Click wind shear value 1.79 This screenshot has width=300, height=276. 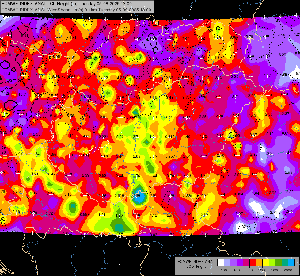256,213
